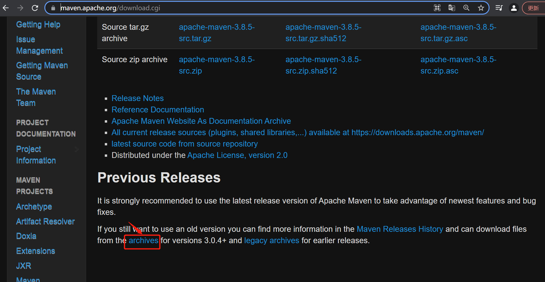Open Getting Maven Source link

pos(42,71)
